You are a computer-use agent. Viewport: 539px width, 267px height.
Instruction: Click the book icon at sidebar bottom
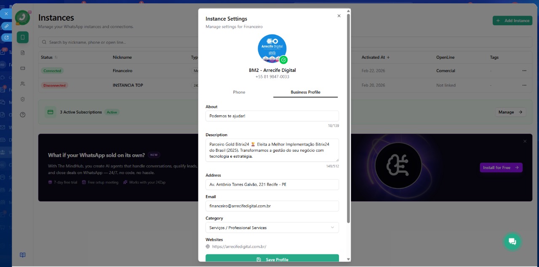(x=23, y=255)
